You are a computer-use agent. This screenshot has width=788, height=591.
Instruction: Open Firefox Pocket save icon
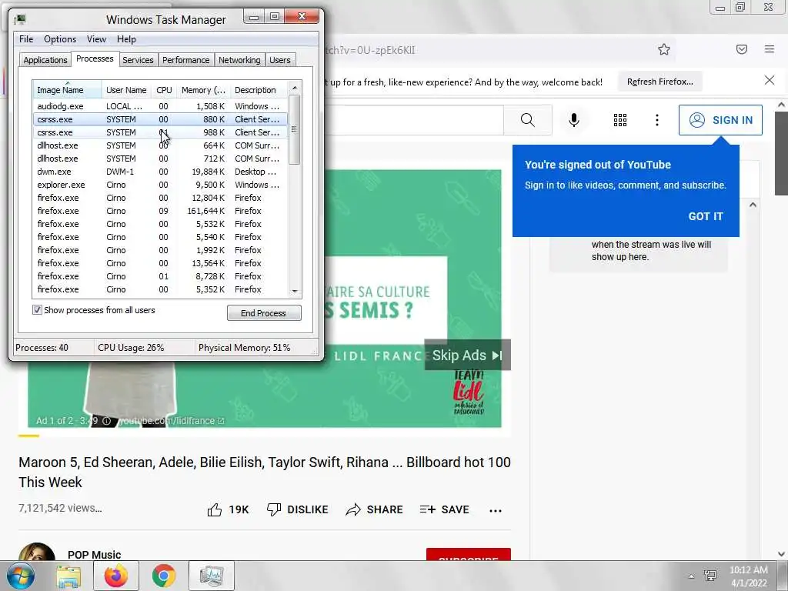[742, 49]
